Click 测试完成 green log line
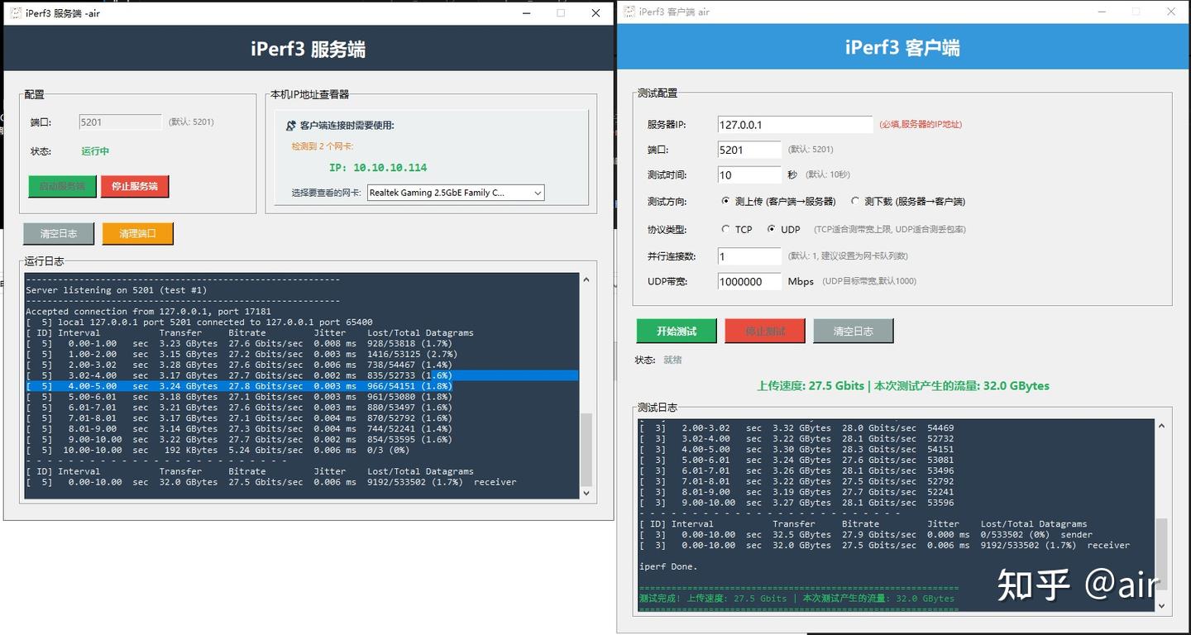Image resolution: width=1191 pixels, height=635 pixels. [796, 599]
